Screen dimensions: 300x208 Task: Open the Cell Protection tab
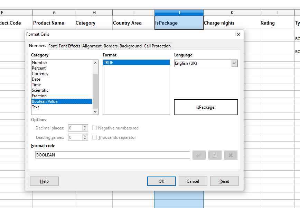click(157, 46)
